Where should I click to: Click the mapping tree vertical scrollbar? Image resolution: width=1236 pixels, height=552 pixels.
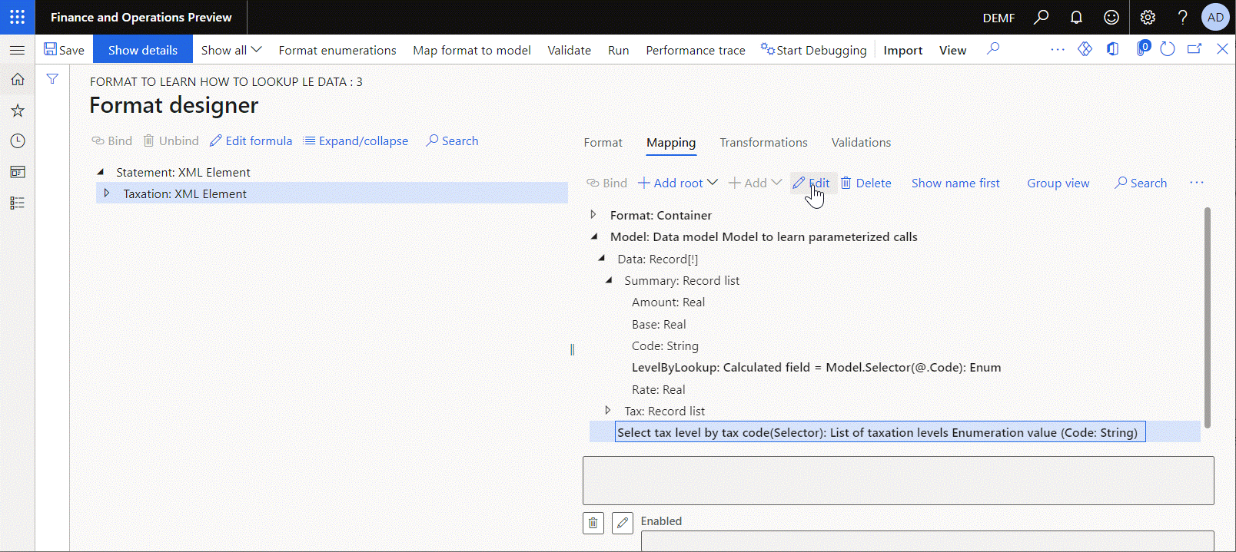coord(1207,318)
